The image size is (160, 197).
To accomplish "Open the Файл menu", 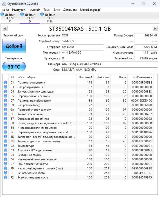I will 5,10.
